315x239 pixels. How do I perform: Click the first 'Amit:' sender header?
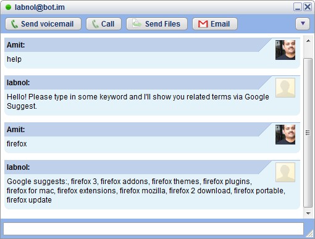15,45
